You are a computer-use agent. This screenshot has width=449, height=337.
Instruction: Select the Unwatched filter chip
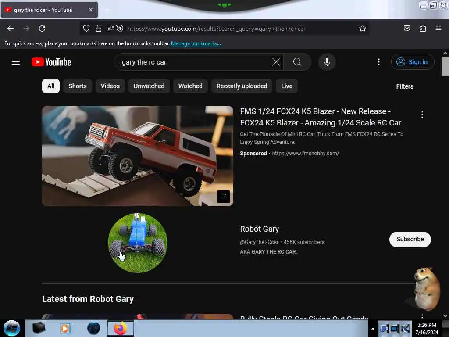click(x=149, y=86)
